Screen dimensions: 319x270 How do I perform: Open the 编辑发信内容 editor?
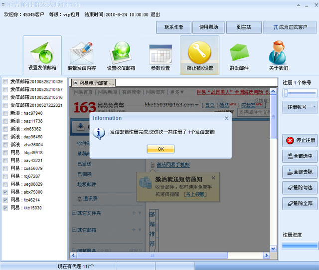[x=82, y=55]
